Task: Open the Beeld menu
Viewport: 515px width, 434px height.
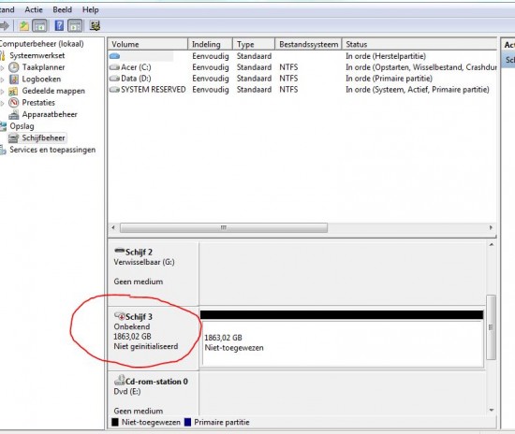Action: coord(62,10)
